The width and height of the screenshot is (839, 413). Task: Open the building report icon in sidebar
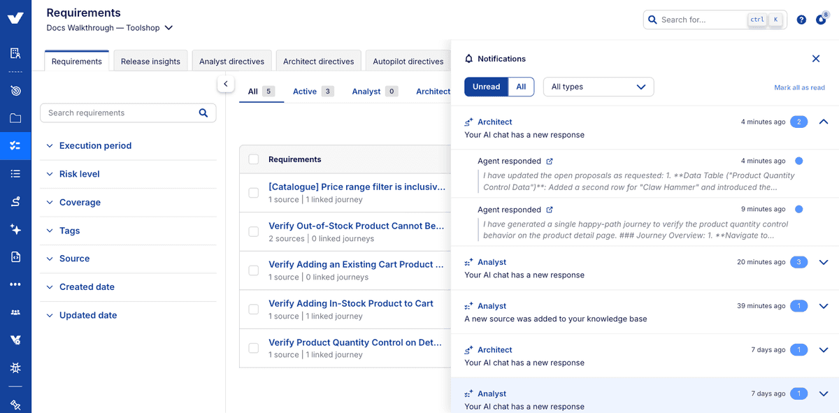(15, 53)
